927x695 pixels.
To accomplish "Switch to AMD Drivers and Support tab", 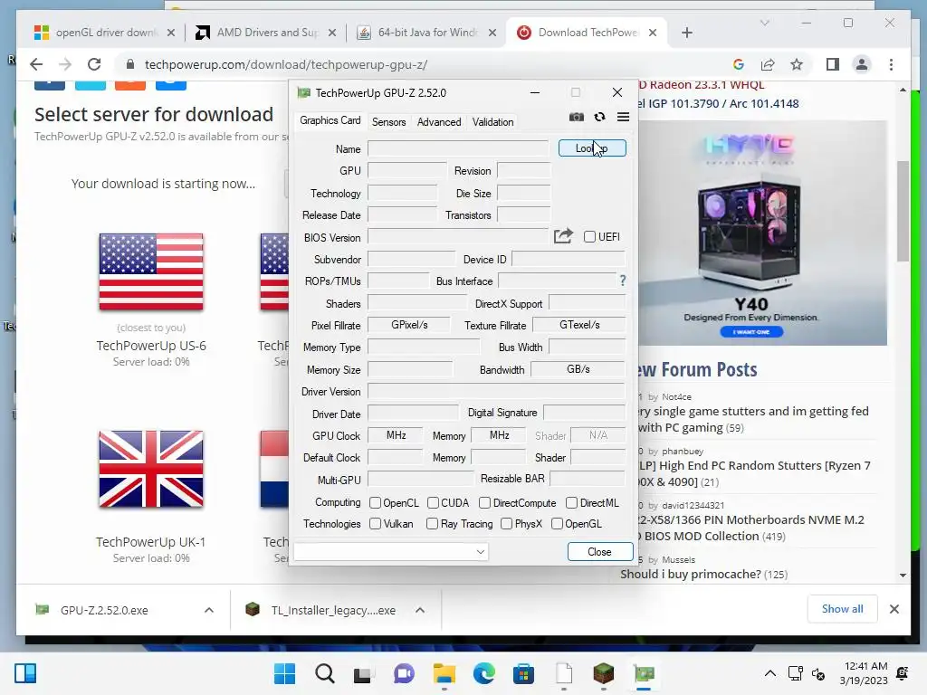I will point(265,33).
